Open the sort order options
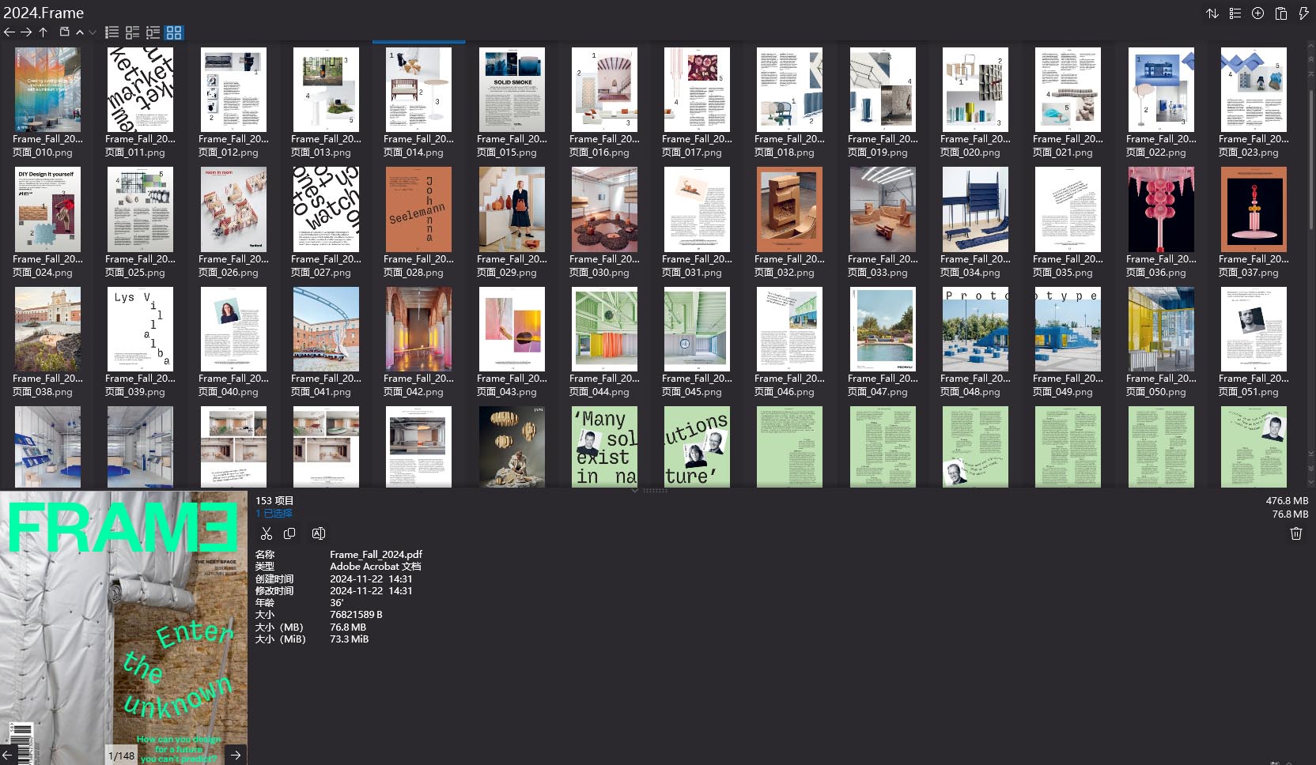 tap(1212, 13)
